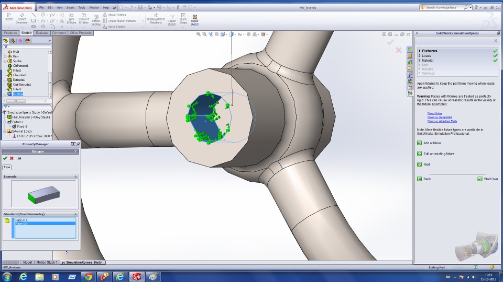
Task: Expand the Hub feature node
Action: pyautogui.click(x=5, y=52)
